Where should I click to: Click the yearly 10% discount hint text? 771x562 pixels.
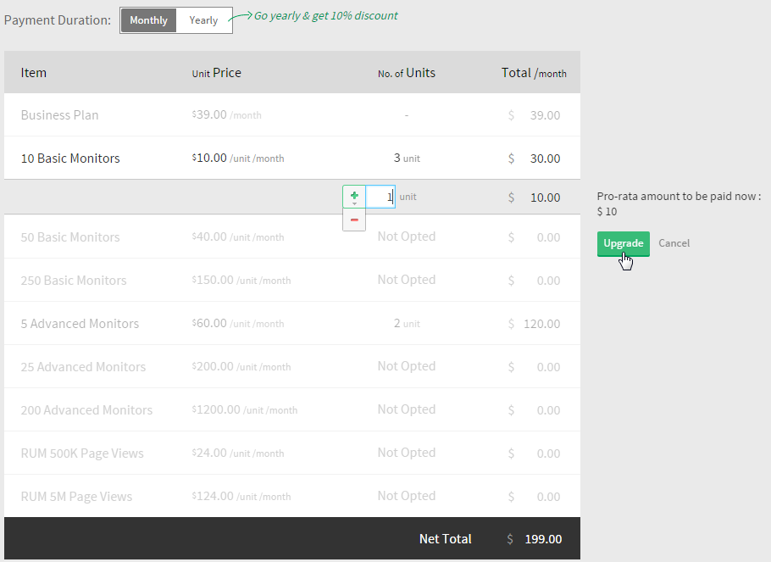tap(325, 16)
